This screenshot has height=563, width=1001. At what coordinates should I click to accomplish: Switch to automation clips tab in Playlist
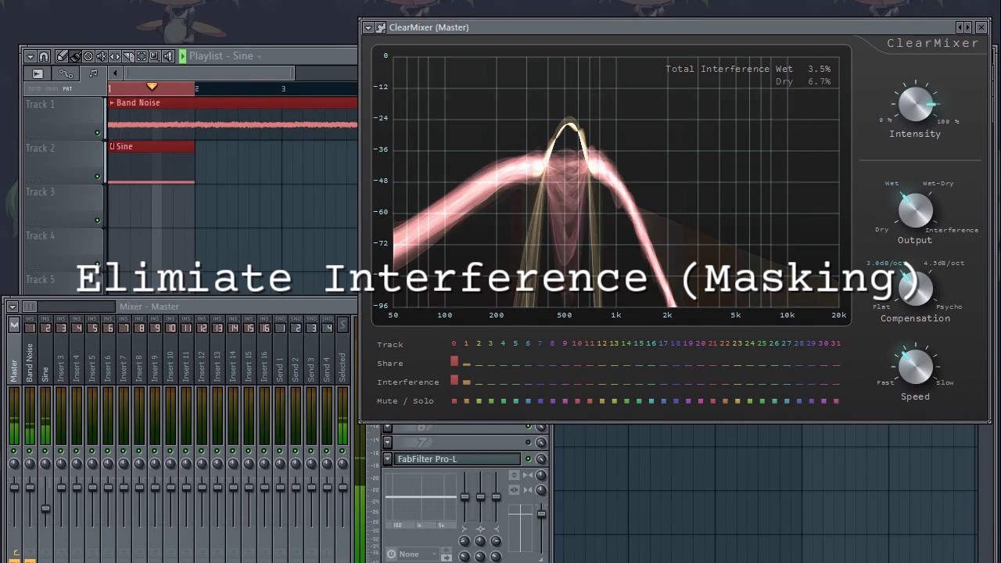pyautogui.click(x=66, y=74)
